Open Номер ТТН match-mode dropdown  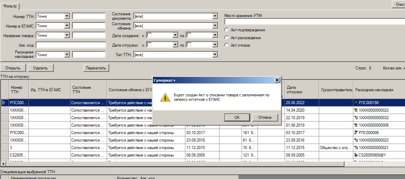(x=67, y=16)
